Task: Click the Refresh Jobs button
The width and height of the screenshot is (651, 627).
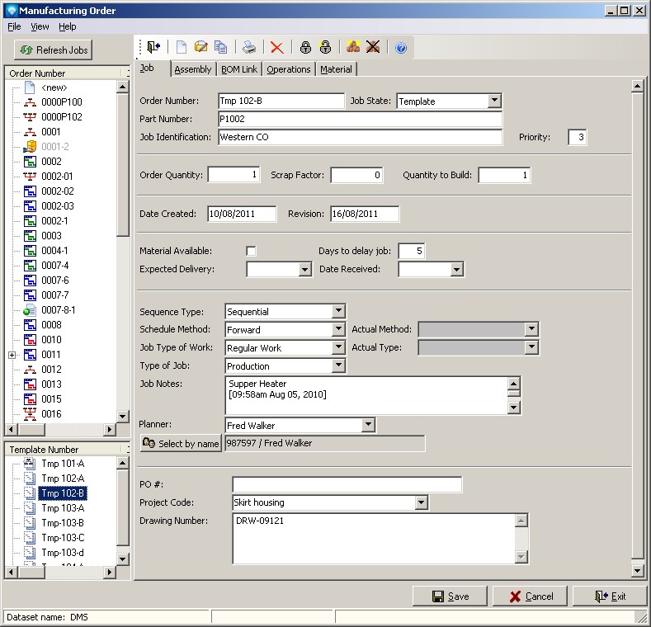Action: 54,50
